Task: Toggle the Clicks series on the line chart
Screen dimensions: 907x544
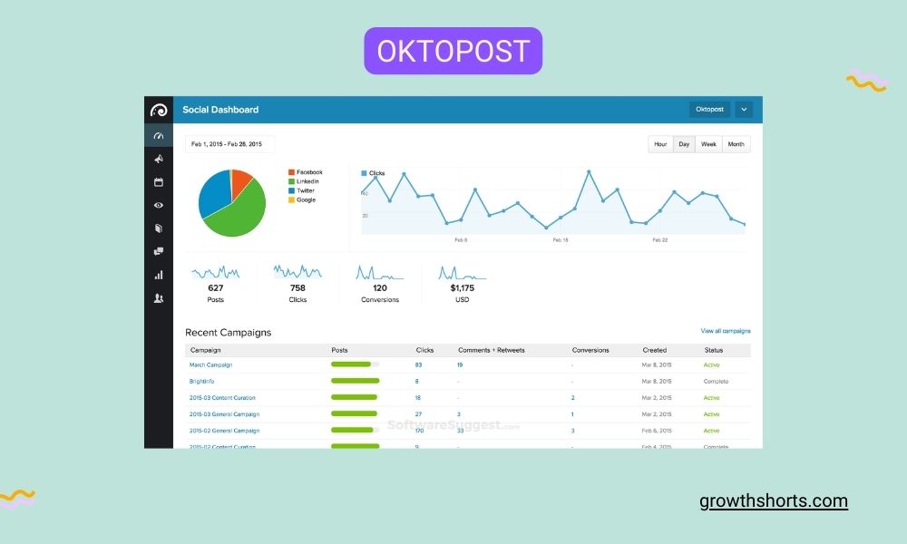Action: (x=374, y=173)
